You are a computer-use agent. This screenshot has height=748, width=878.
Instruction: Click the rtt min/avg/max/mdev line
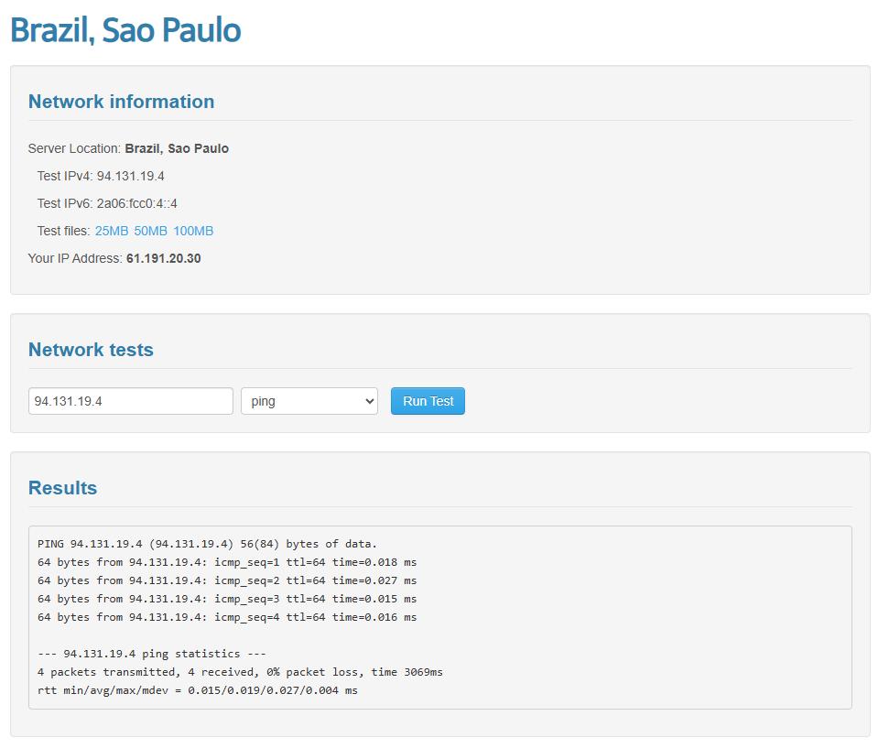(x=198, y=690)
